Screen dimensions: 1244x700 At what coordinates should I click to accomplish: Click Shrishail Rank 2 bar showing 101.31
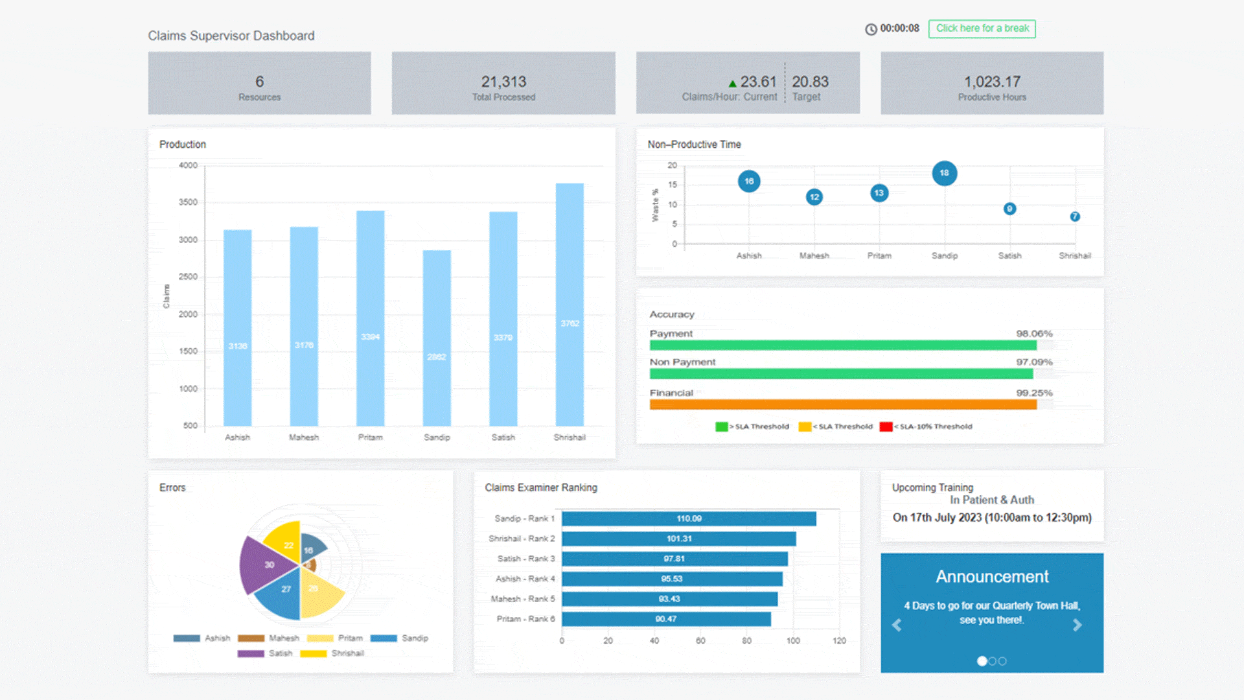pos(678,539)
